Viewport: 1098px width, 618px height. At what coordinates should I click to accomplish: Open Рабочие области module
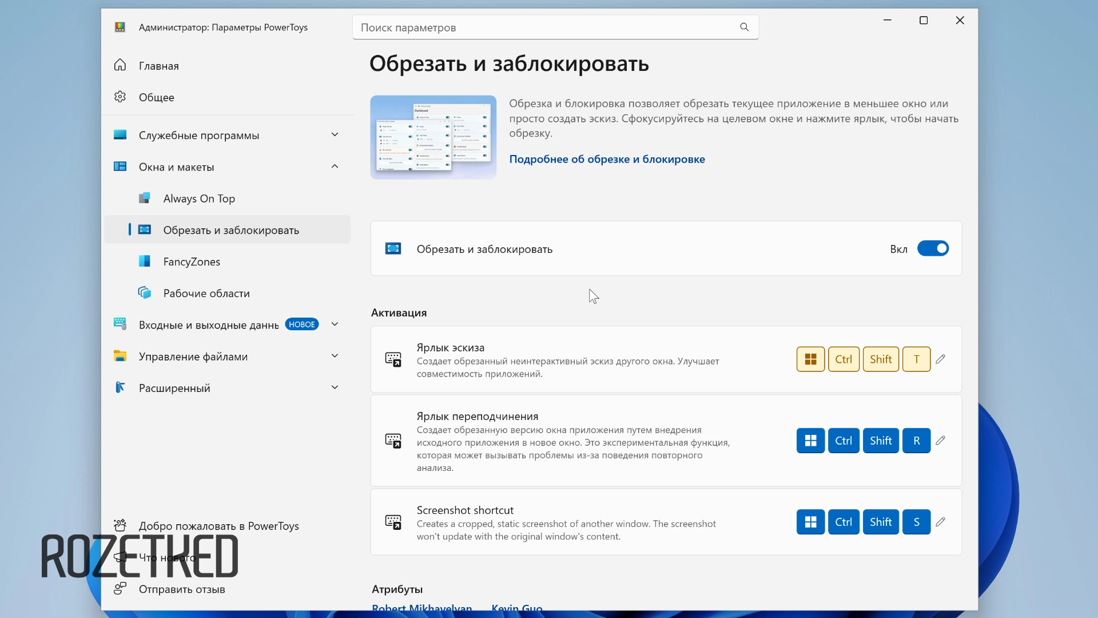click(x=206, y=293)
